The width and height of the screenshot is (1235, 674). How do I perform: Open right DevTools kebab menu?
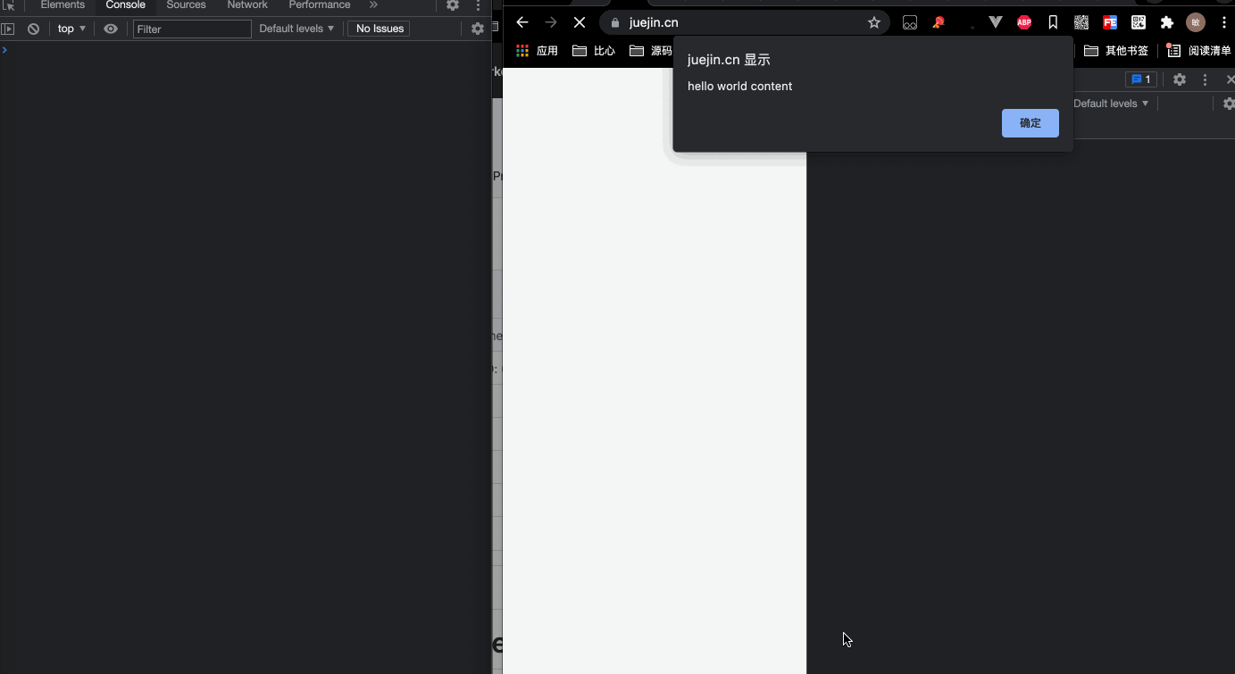[x=1205, y=79]
